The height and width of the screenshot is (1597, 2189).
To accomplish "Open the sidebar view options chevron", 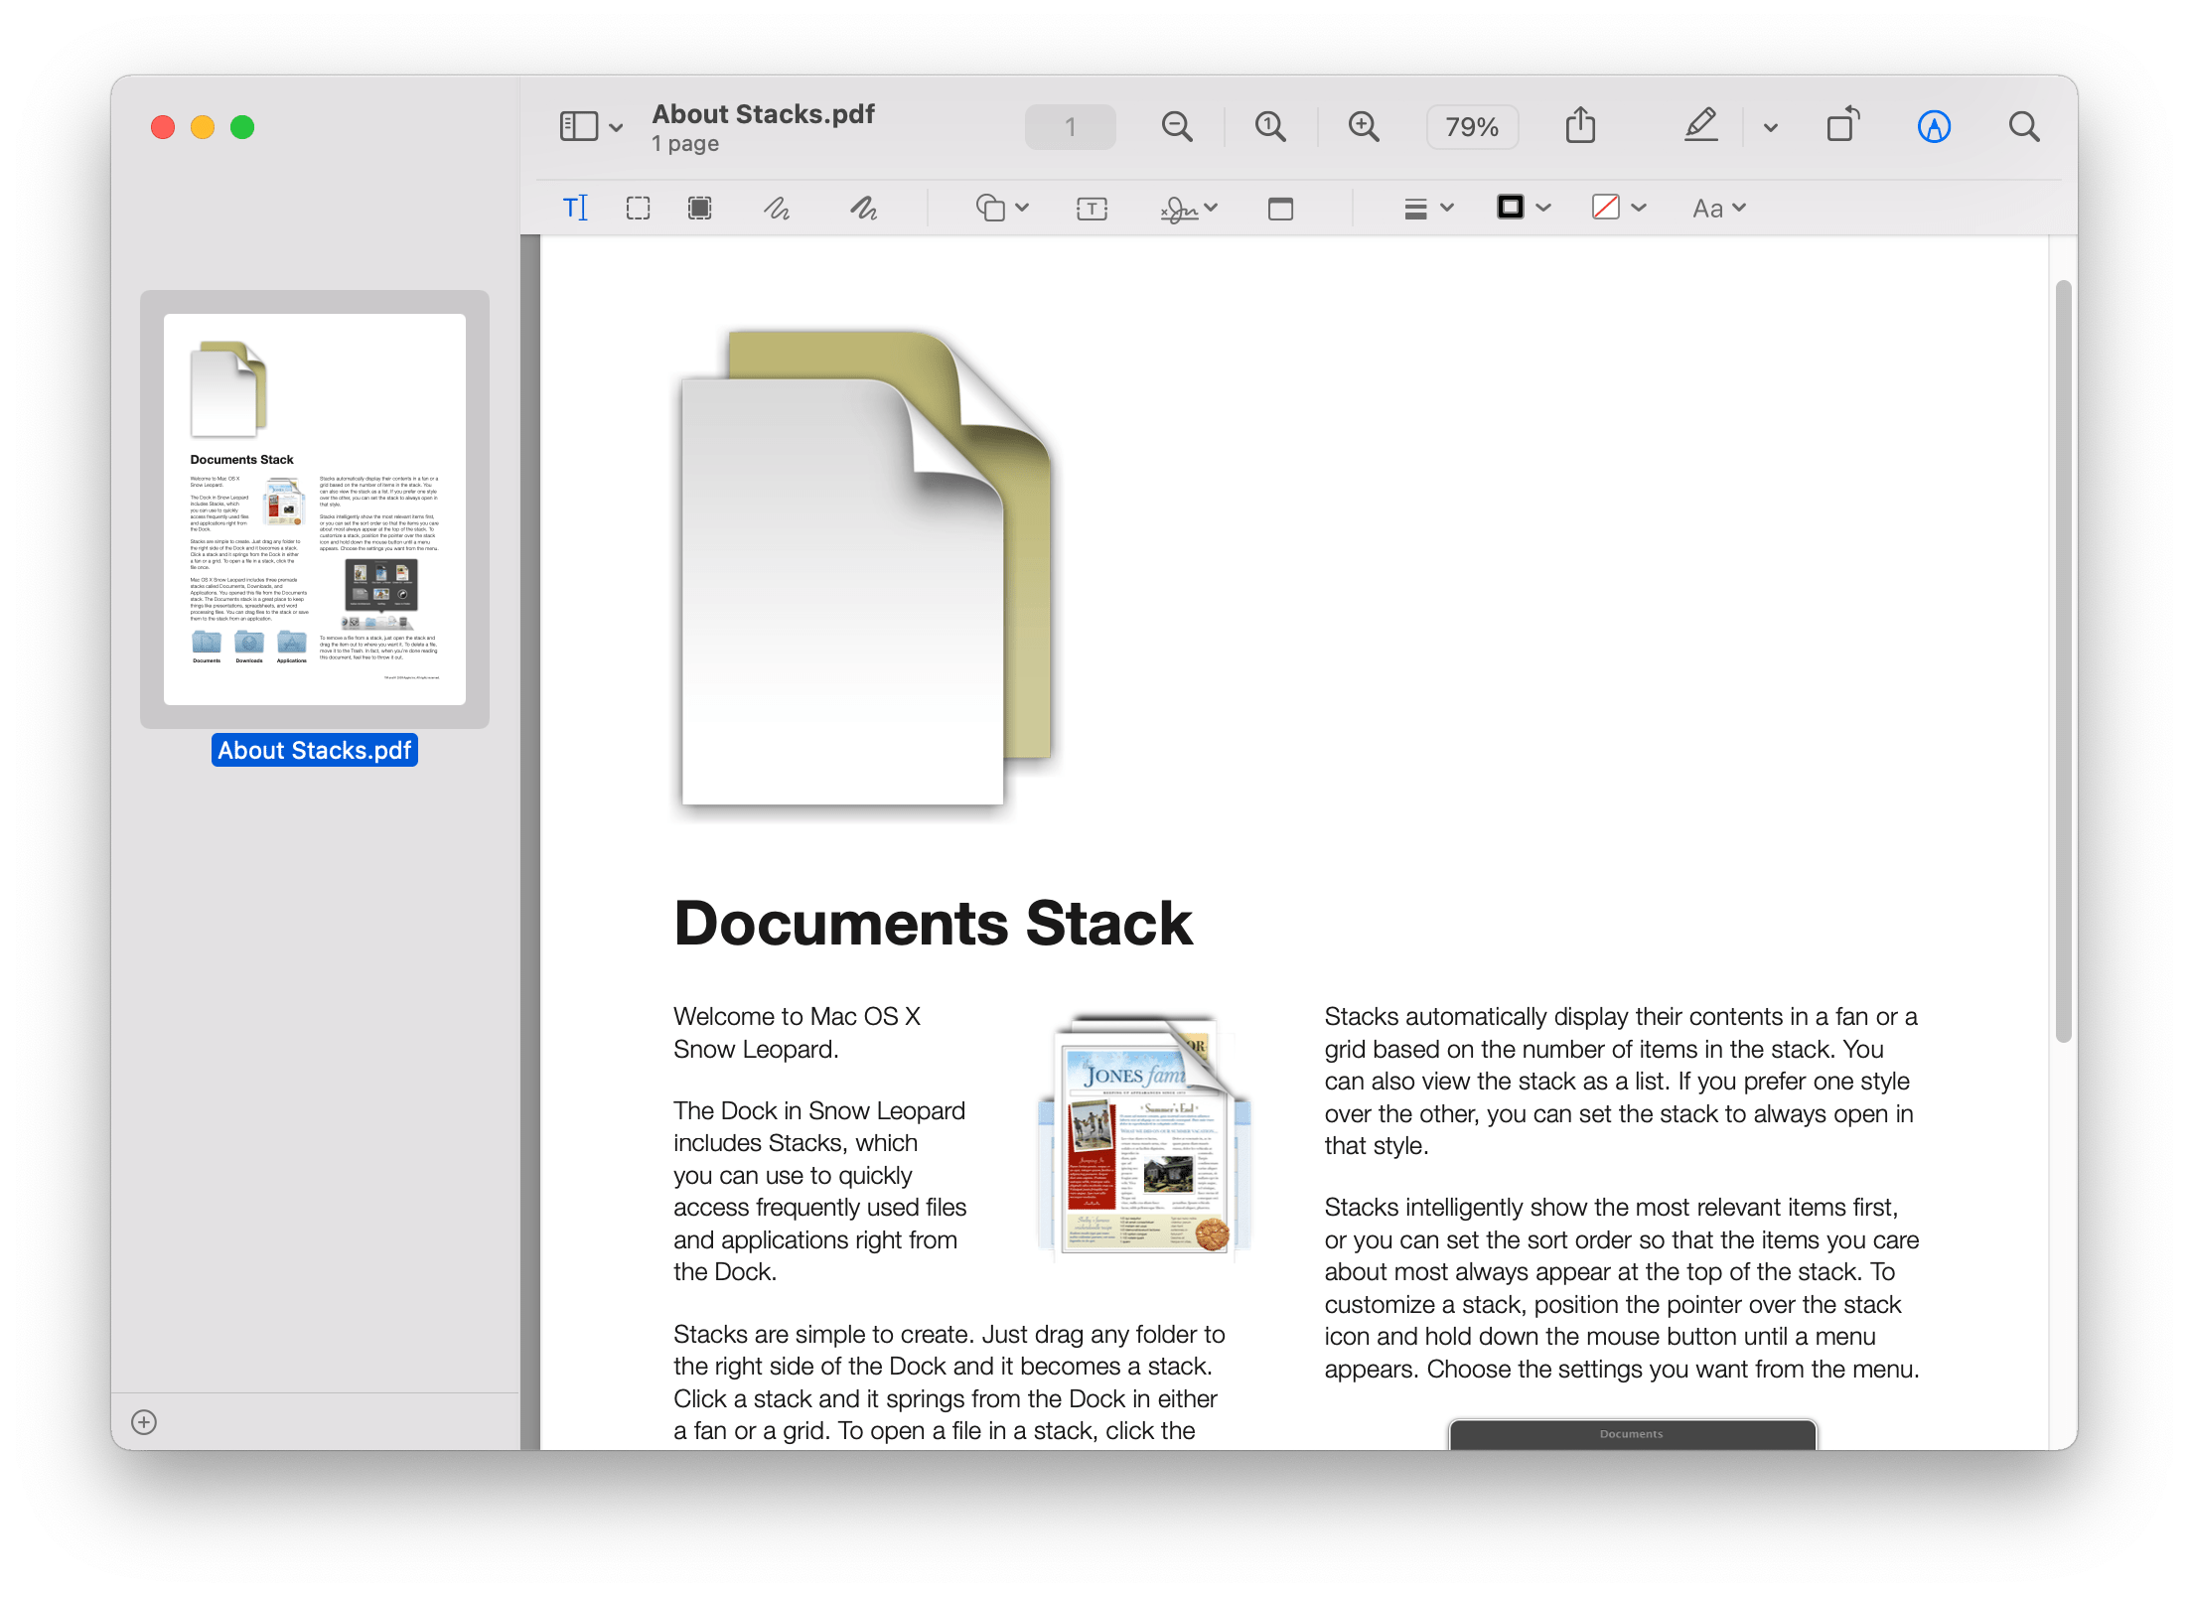I will pyautogui.click(x=616, y=127).
